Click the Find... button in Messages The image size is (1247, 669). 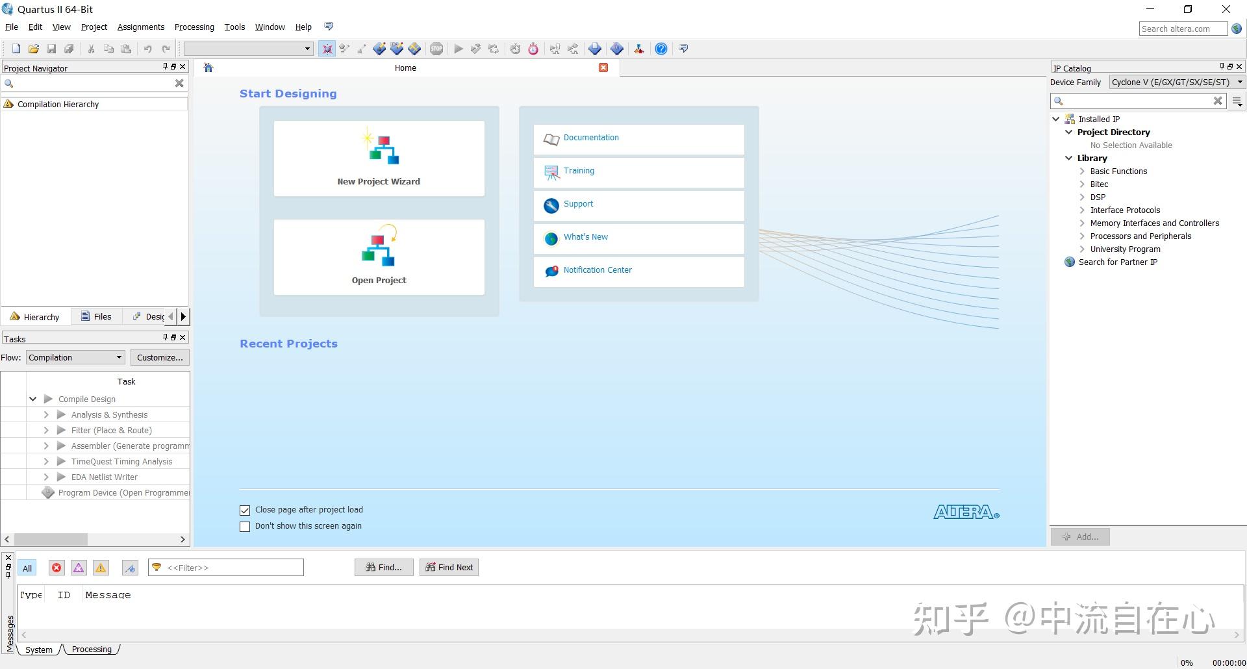pos(384,567)
